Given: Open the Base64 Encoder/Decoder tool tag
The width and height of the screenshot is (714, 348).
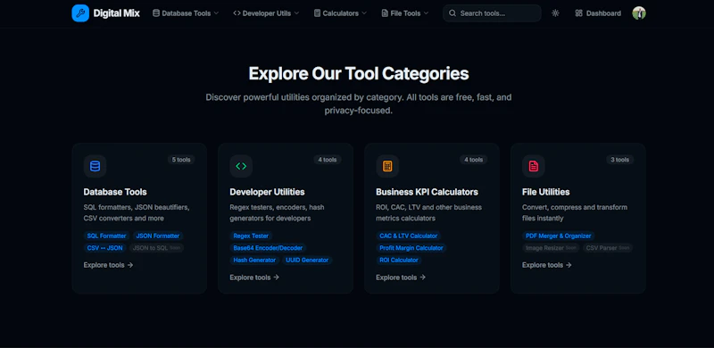Looking at the screenshot, I should [268, 248].
